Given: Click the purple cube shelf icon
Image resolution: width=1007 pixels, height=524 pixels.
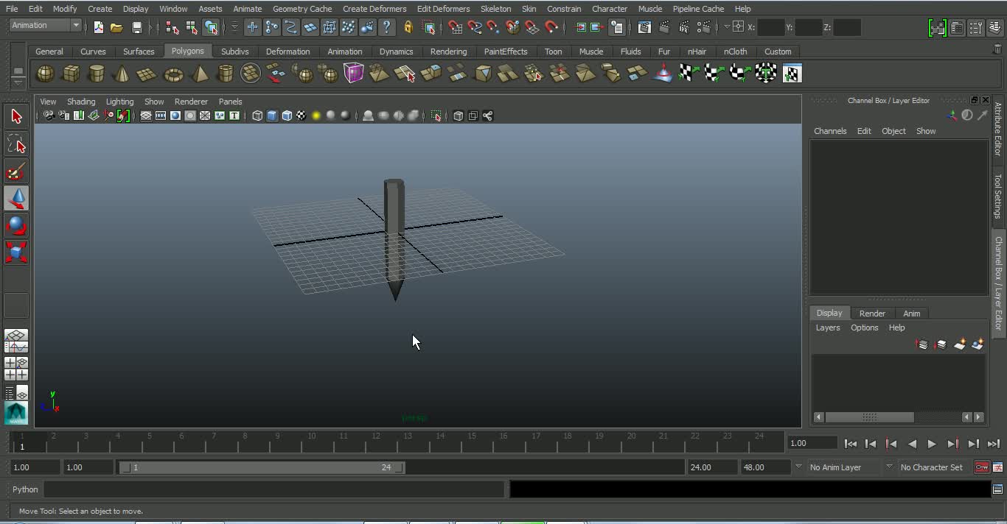Looking at the screenshot, I should click(x=353, y=74).
